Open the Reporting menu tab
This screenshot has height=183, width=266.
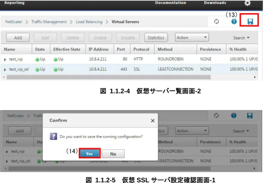tap(14, 3)
